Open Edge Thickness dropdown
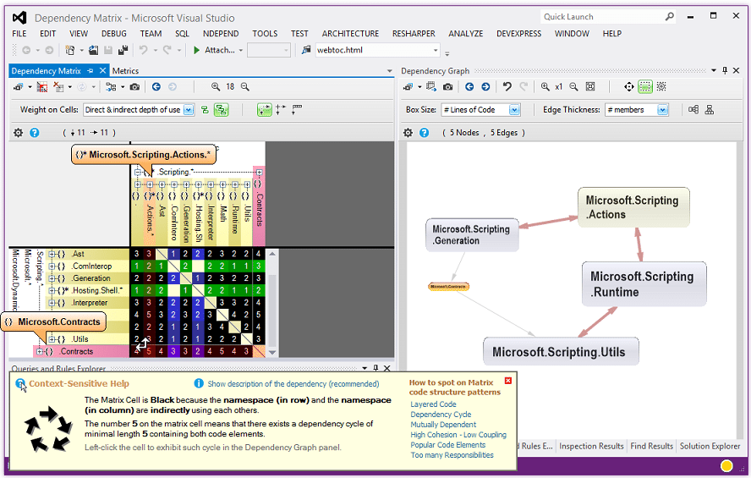Viewport: 751px width, 478px height. (662, 110)
